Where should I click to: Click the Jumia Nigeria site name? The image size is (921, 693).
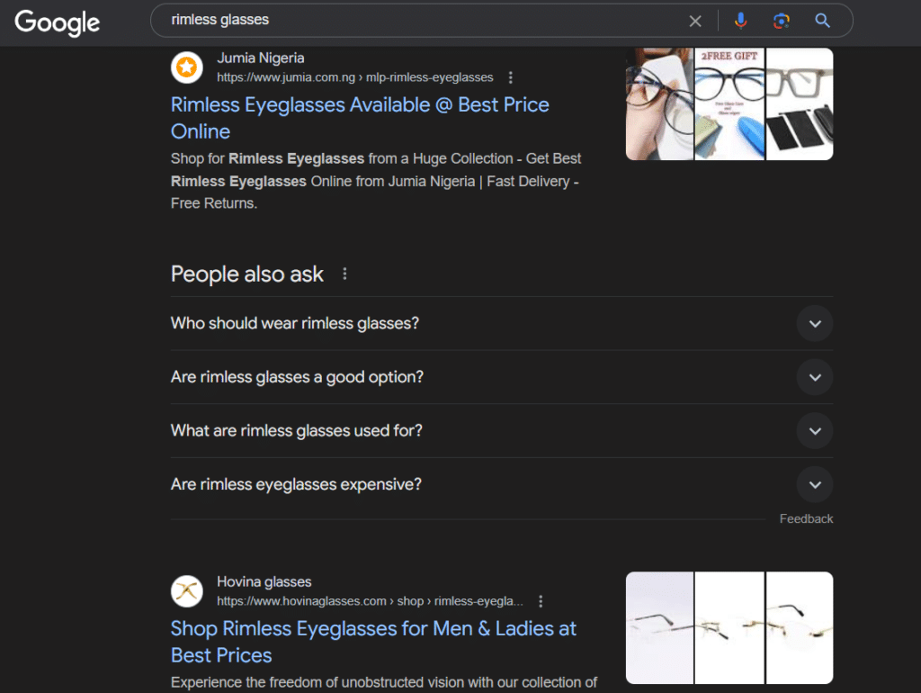pyautogui.click(x=260, y=58)
